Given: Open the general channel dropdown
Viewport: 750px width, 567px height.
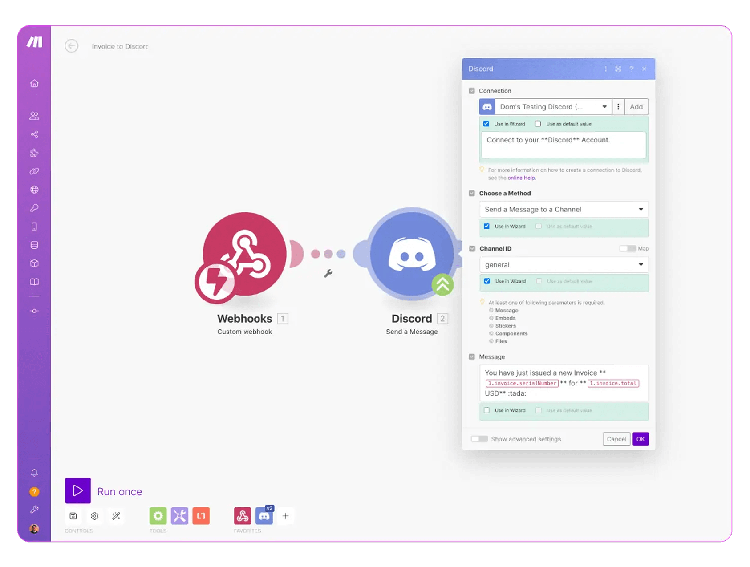Looking at the screenshot, I should point(564,264).
